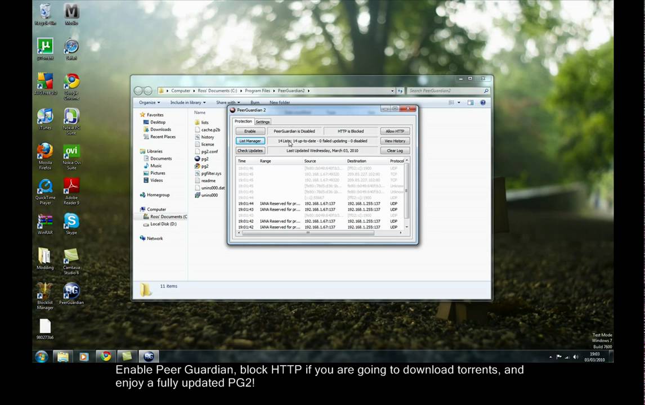
Task: Select the Protection tab in PeerGuardian
Action: 243,121
